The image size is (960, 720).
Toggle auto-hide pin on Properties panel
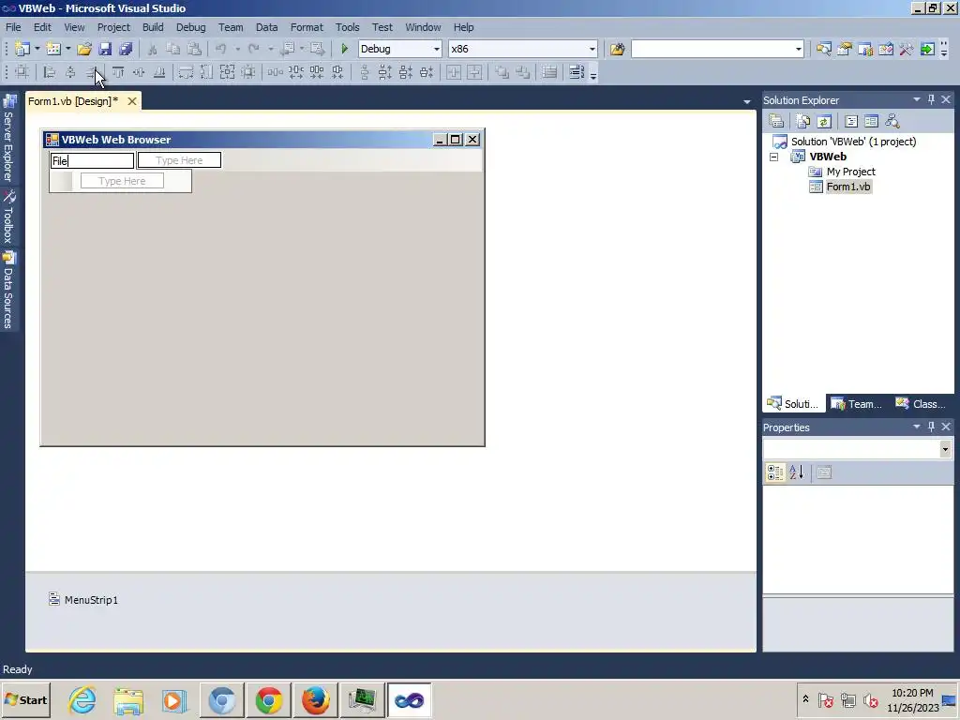(931, 427)
